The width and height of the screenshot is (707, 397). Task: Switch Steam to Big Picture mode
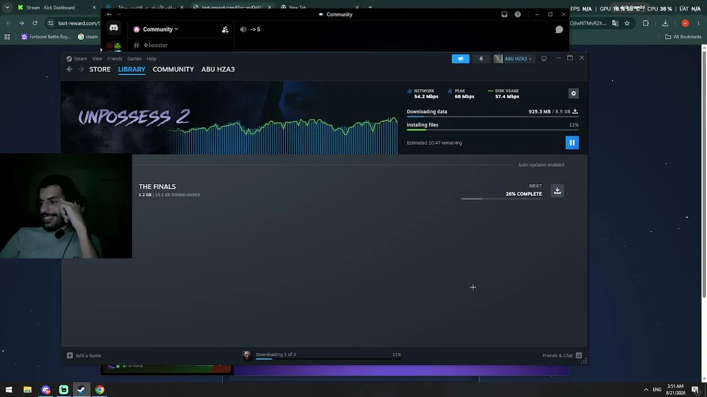(x=544, y=58)
